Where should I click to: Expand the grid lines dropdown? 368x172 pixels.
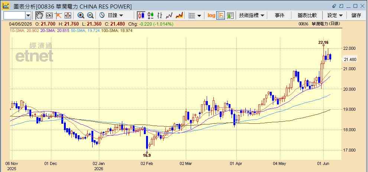pos(195,16)
